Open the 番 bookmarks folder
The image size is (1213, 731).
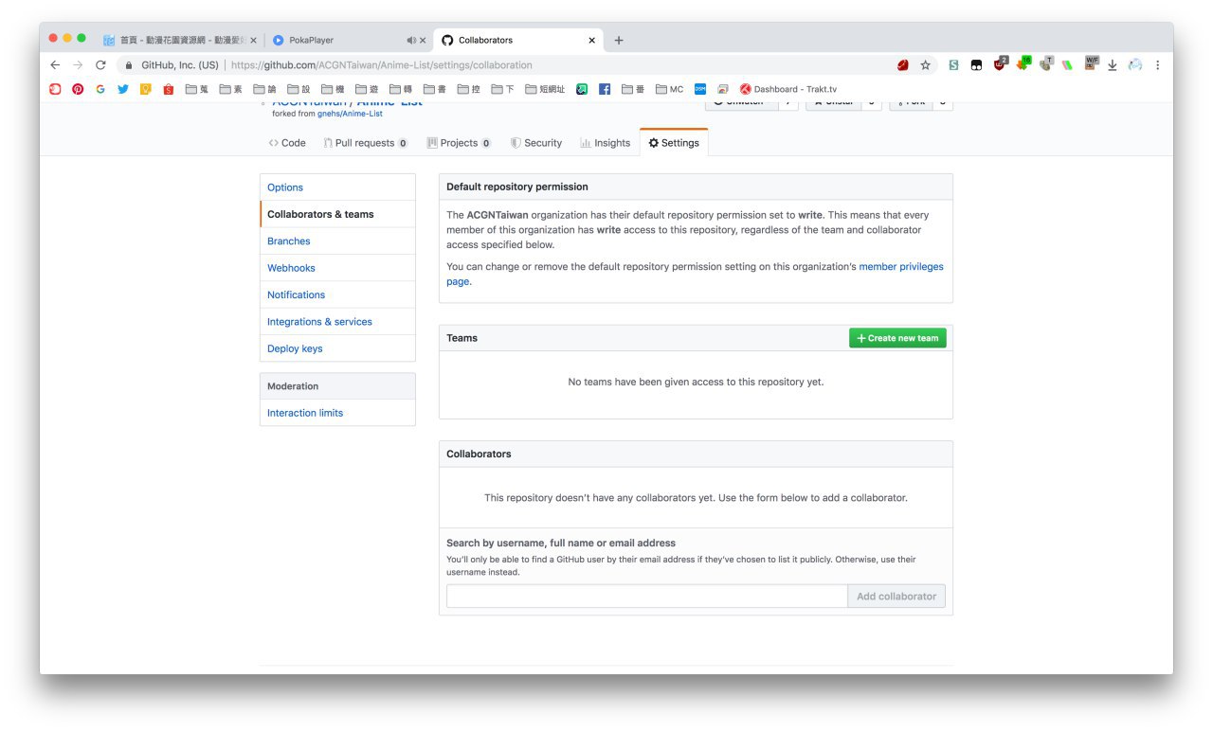tap(633, 89)
